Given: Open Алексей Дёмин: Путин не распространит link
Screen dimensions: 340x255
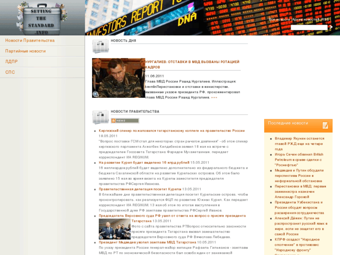Looking at the screenshot, I should 301,226.
